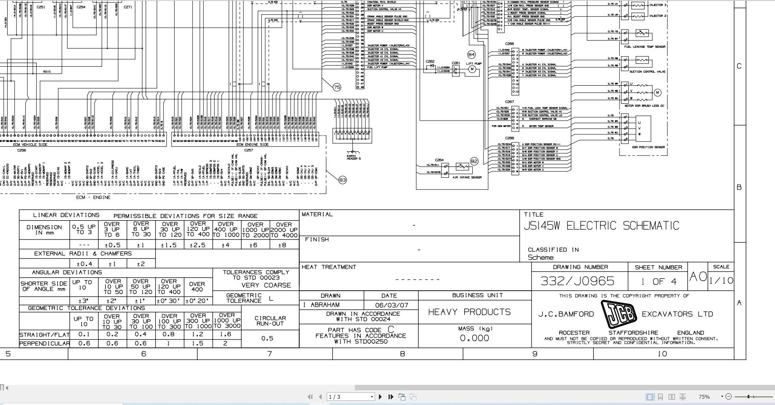Go back to the previous view
The image size is (775, 405).
click(x=402, y=396)
